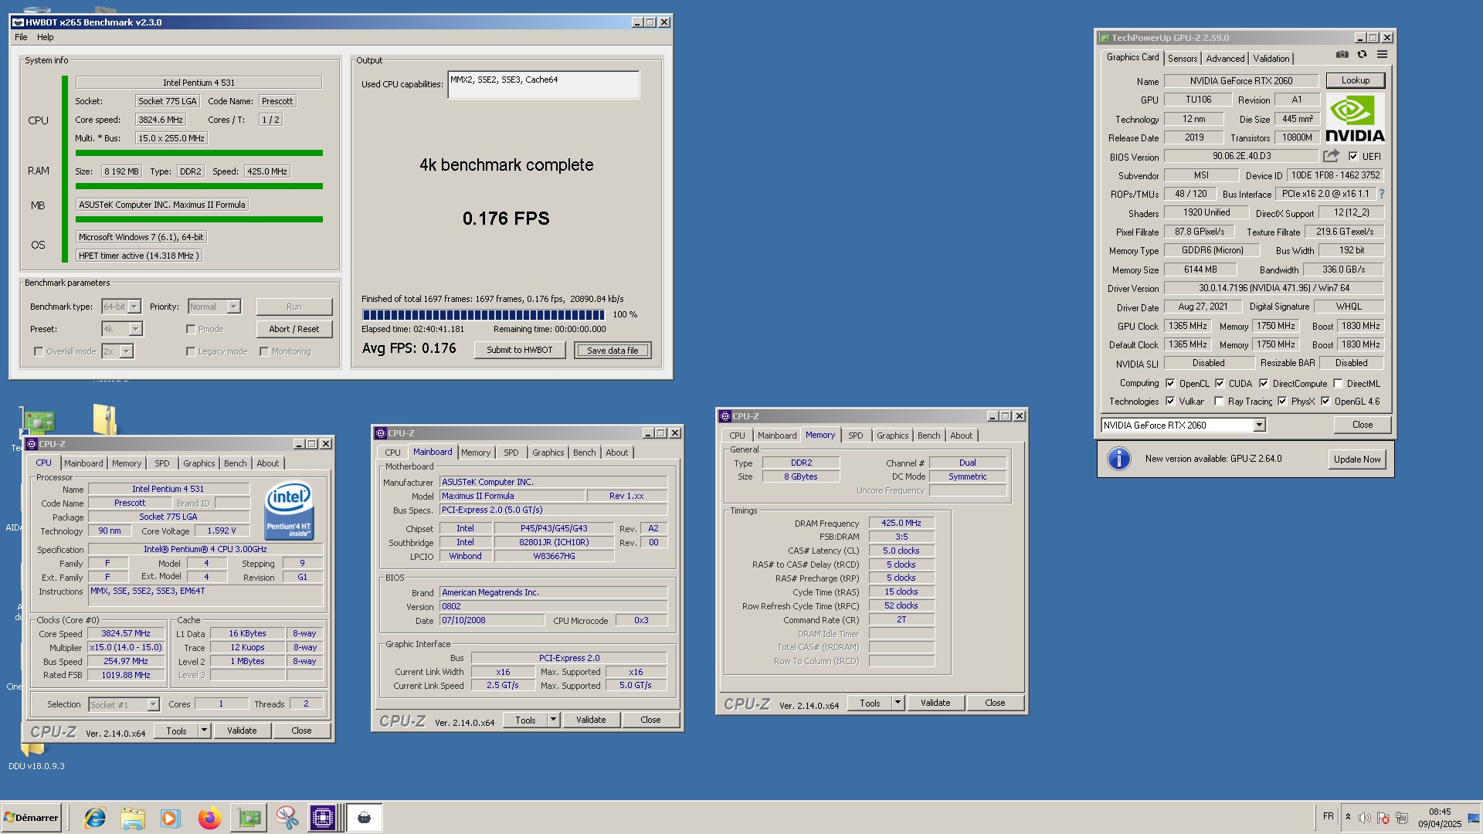Expand Tools arrow in CPU-Z CPU window
1483x834 pixels.
click(204, 731)
